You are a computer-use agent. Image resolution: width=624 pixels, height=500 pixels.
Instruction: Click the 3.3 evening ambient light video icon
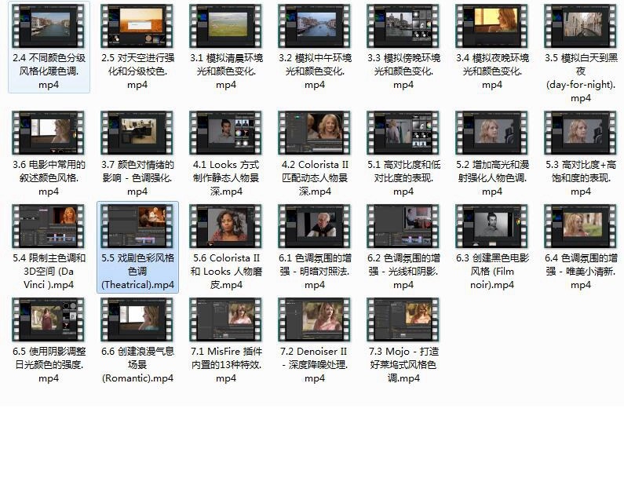point(403,25)
